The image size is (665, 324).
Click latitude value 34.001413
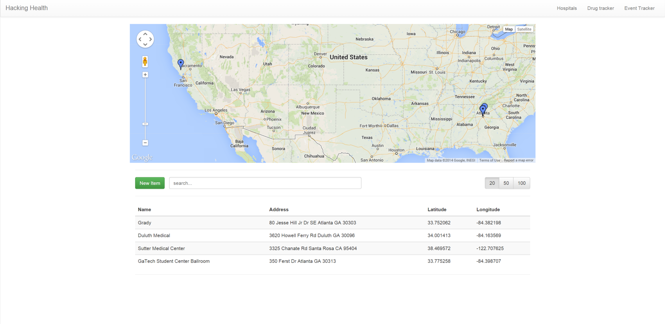coord(439,236)
